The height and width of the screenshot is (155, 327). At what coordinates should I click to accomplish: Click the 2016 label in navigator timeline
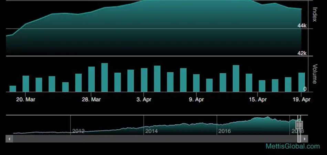[x=224, y=131]
